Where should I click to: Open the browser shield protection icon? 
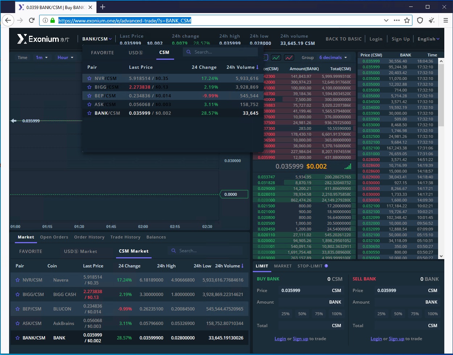(420, 20)
